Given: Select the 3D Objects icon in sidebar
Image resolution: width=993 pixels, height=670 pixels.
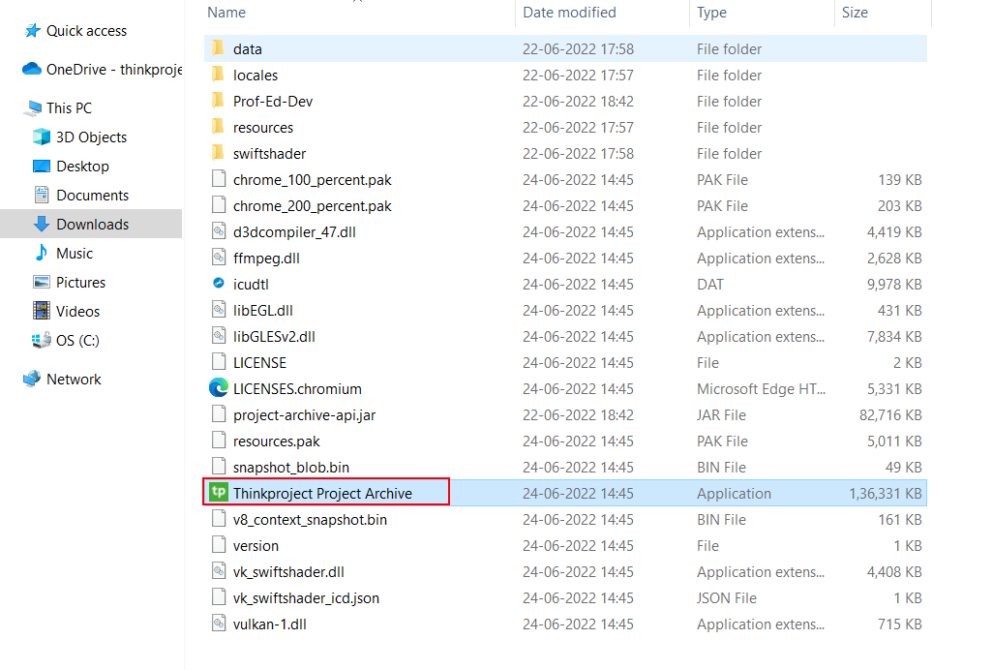Looking at the screenshot, I should (x=42, y=137).
